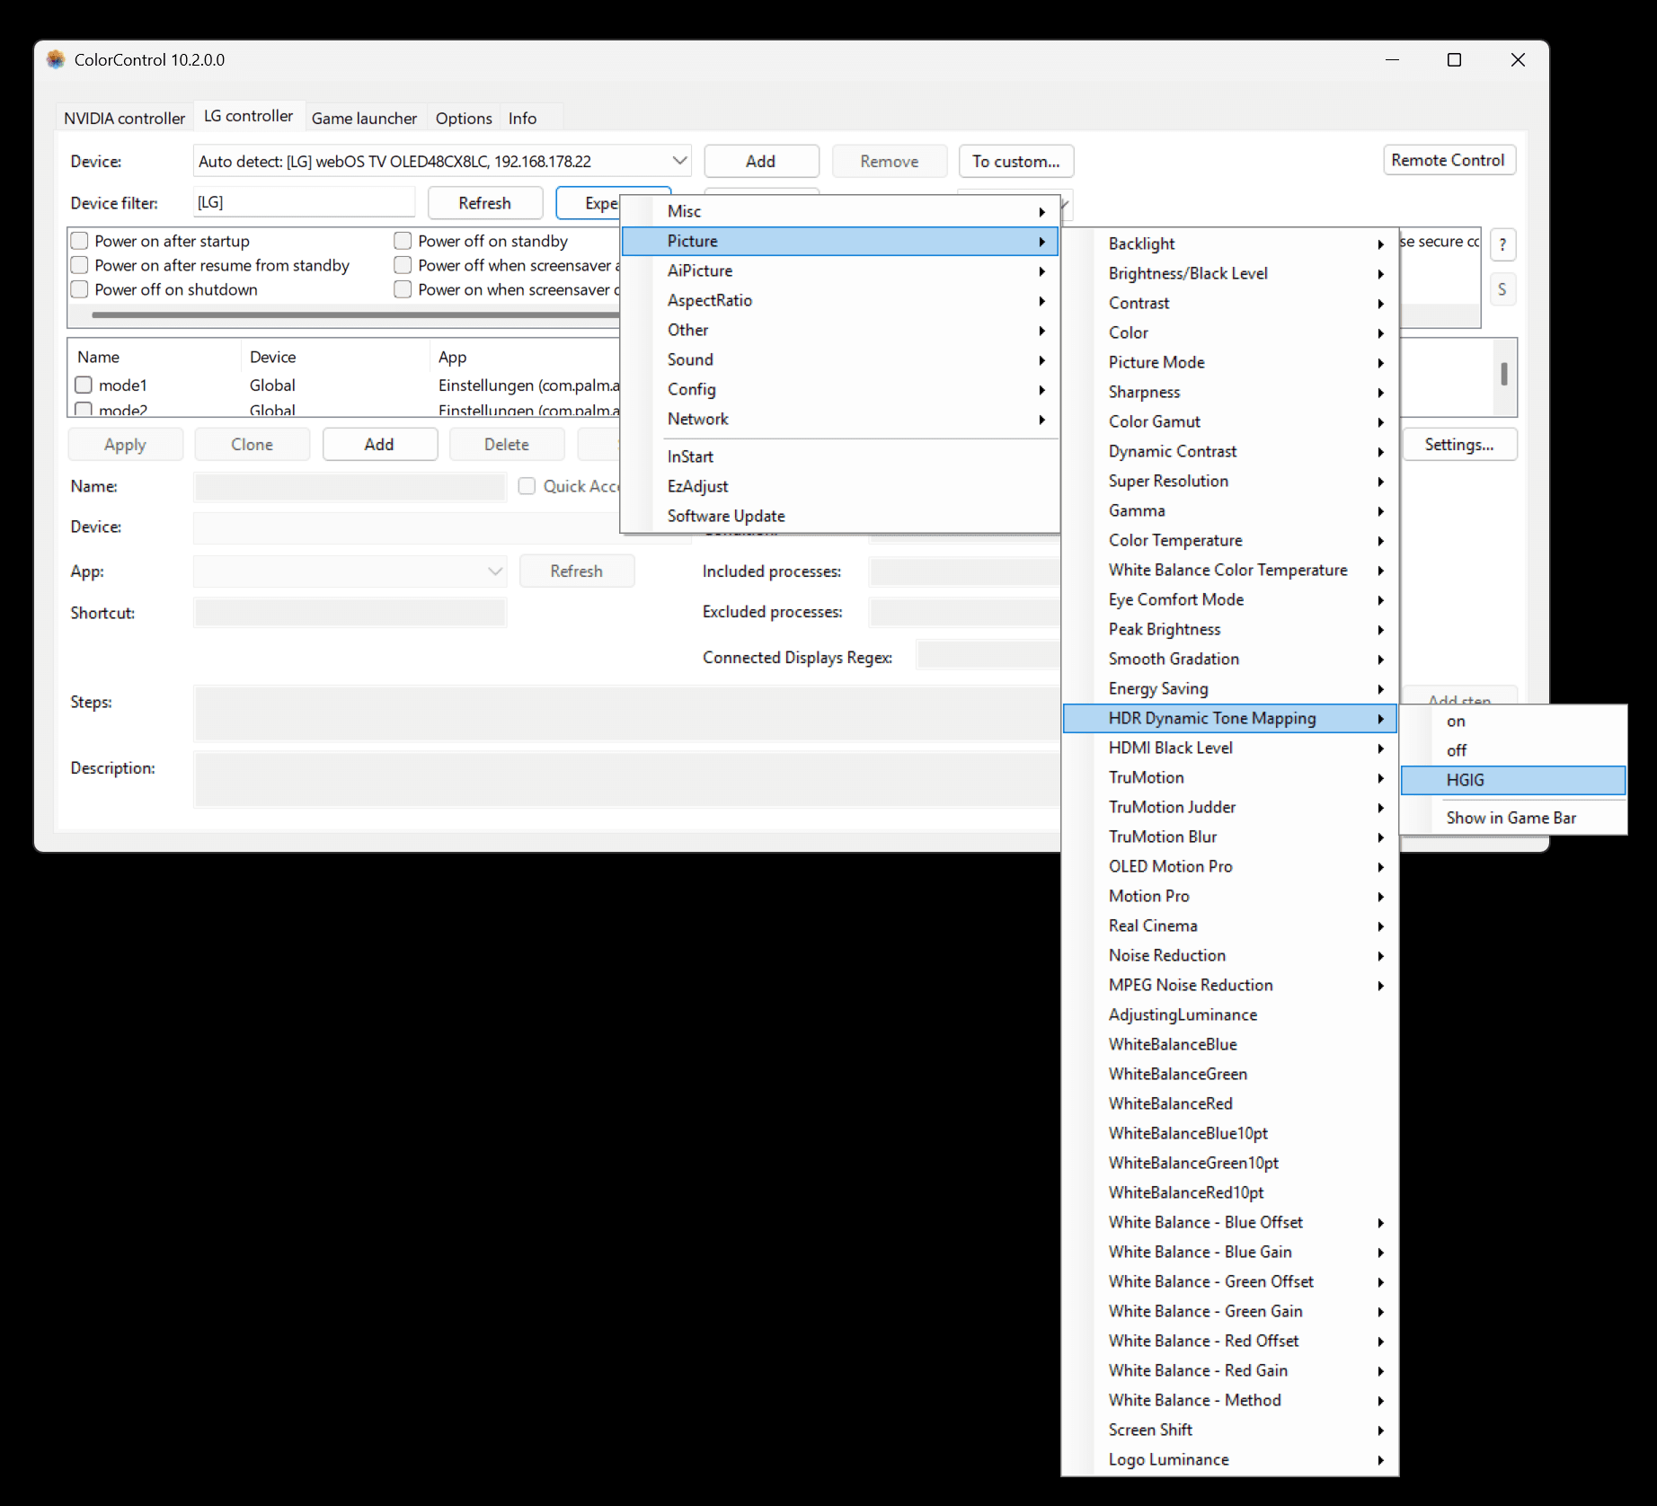Enable Power on after startup checkbox
1657x1506 pixels.
[80, 241]
